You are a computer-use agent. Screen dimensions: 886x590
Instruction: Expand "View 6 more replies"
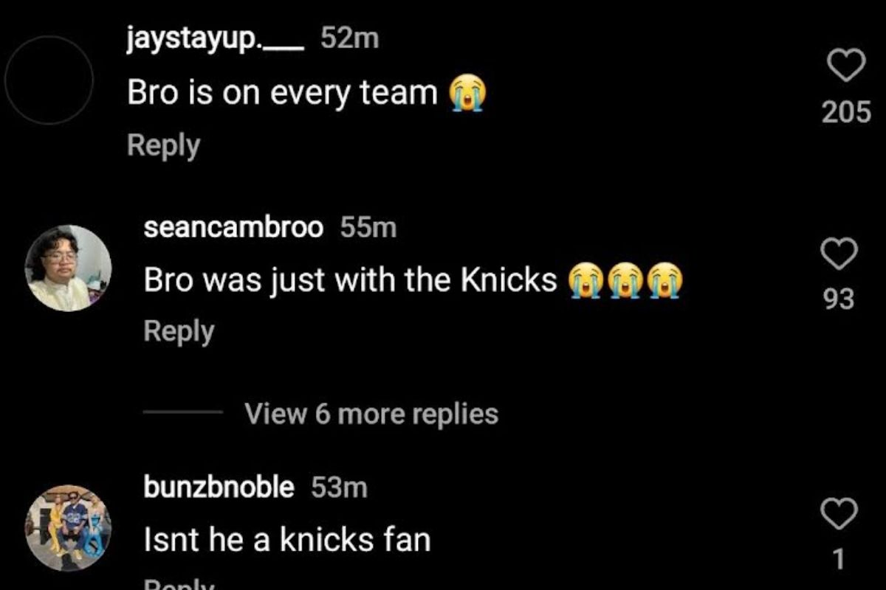click(371, 414)
